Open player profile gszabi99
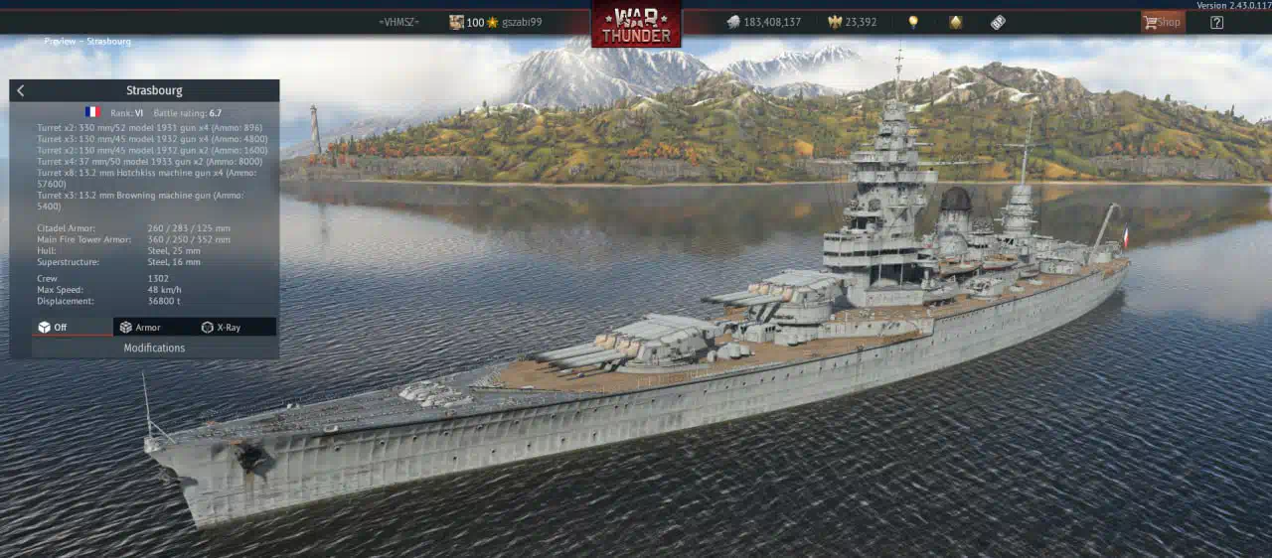The height and width of the screenshot is (558, 1272). pos(522,22)
